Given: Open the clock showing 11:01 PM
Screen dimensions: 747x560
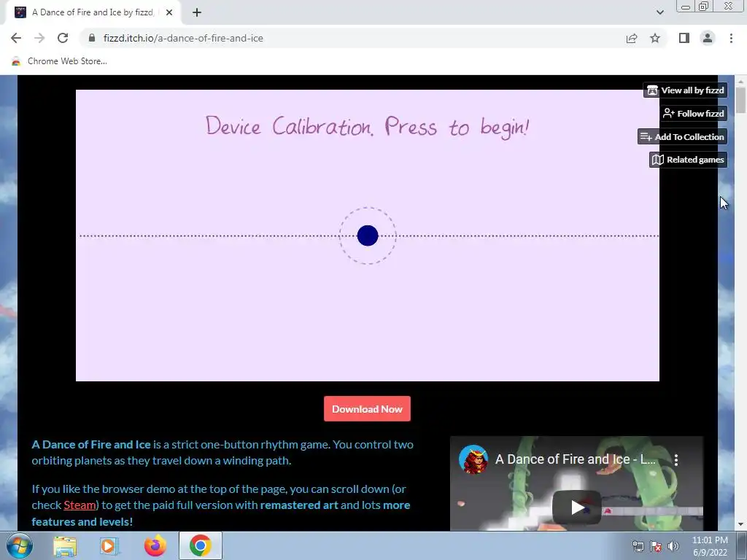Looking at the screenshot, I should [x=710, y=546].
